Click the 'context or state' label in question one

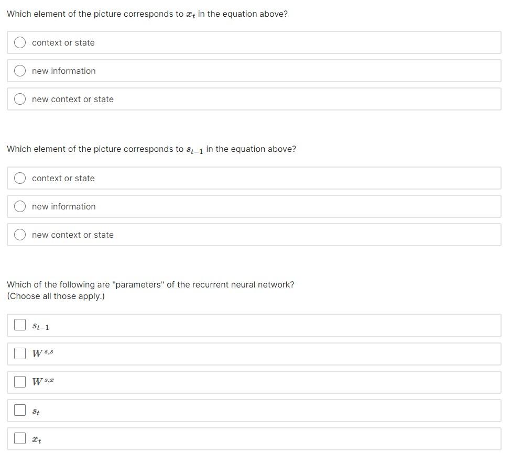point(63,42)
